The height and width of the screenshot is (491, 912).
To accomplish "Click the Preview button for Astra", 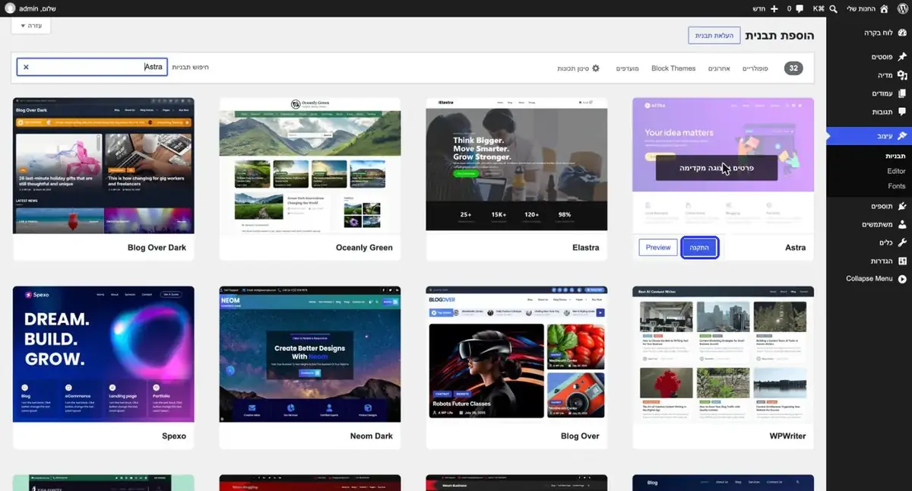I will [658, 248].
